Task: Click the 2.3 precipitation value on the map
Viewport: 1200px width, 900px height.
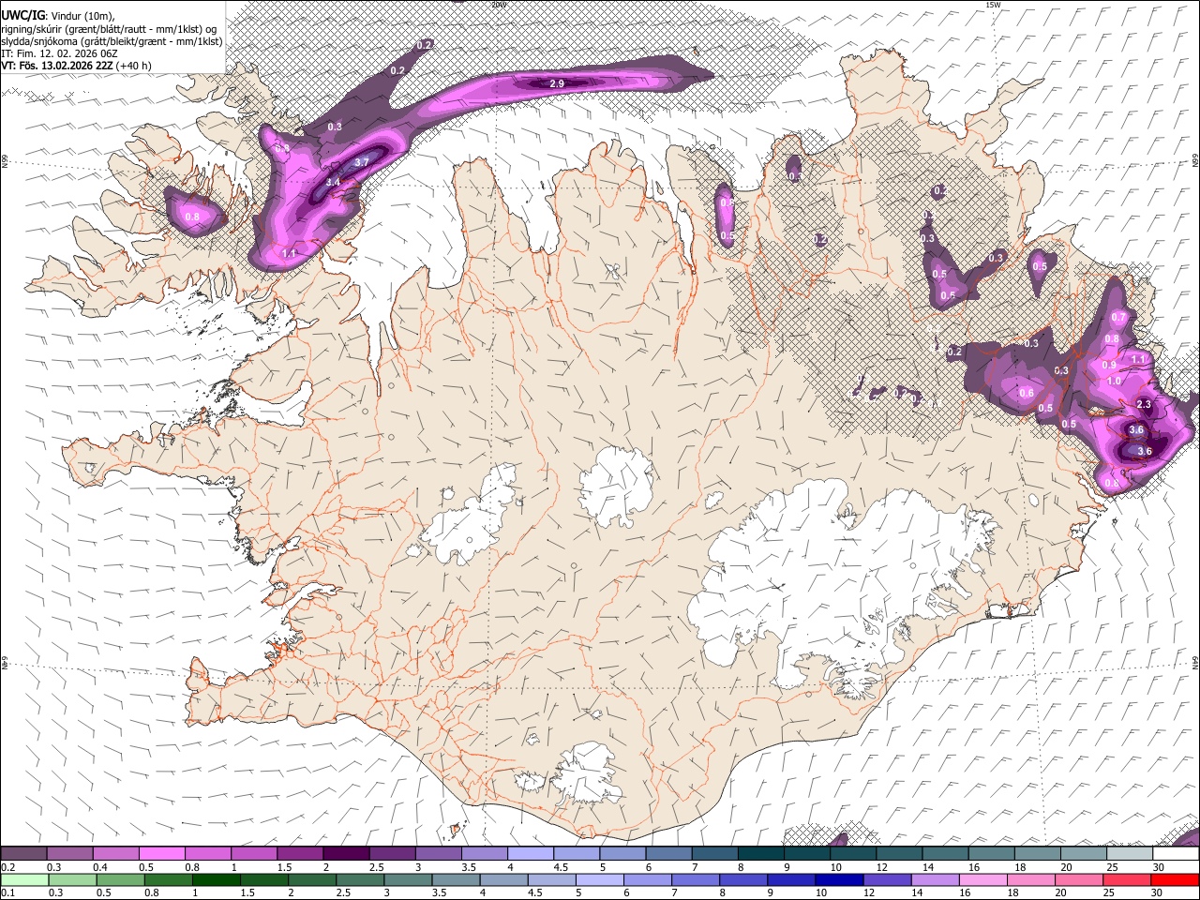Action: pos(1144,404)
